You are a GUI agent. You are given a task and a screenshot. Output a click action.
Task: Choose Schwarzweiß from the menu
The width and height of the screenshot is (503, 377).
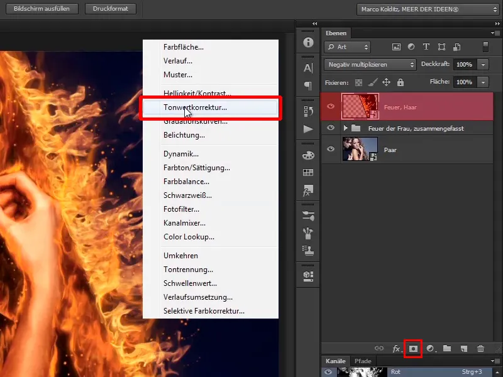click(211, 195)
